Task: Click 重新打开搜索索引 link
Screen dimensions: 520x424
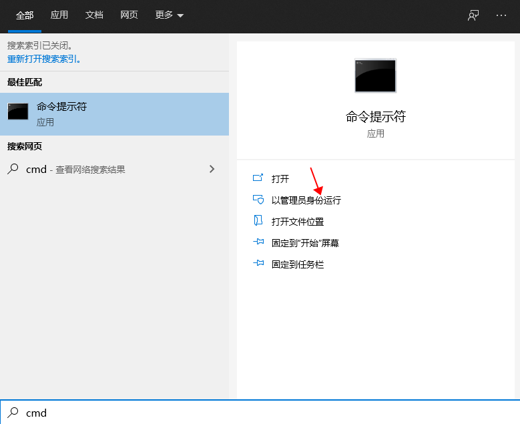Action: [x=43, y=59]
